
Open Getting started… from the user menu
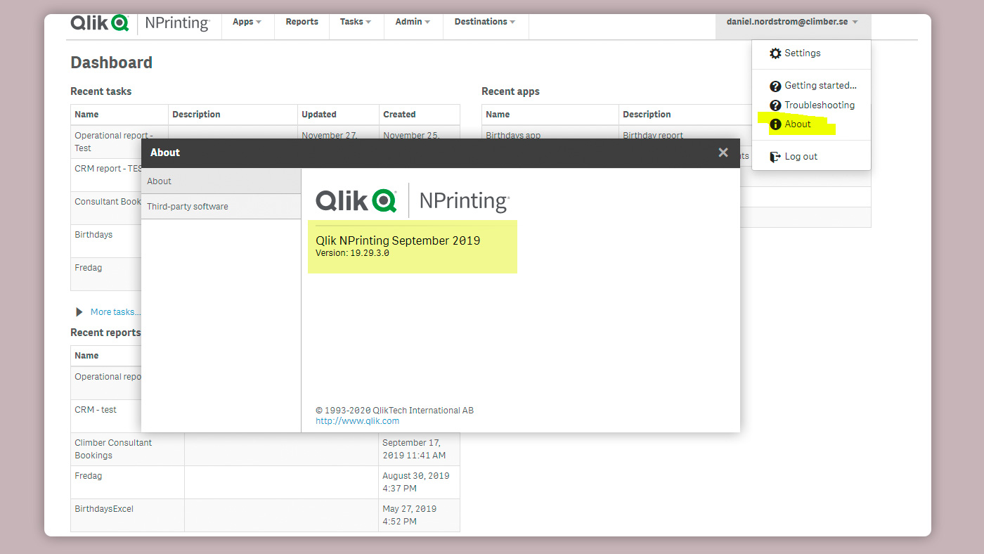coord(820,86)
